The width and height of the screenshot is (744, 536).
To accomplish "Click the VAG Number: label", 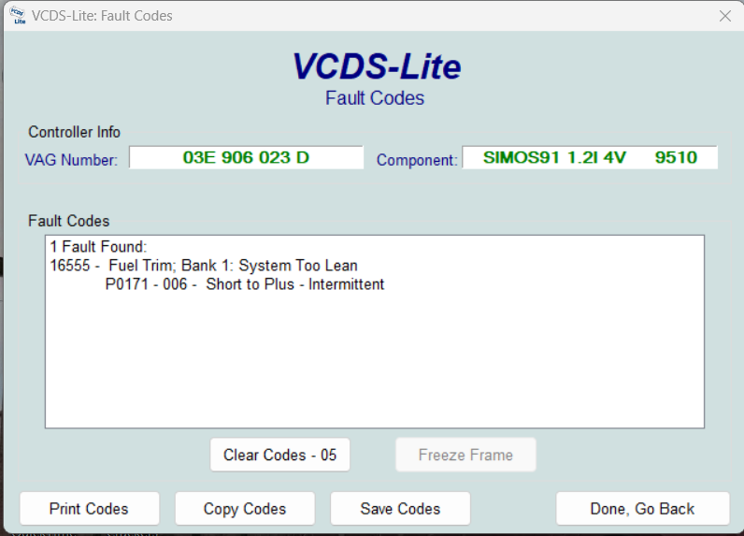I will pyautogui.click(x=71, y=160).
